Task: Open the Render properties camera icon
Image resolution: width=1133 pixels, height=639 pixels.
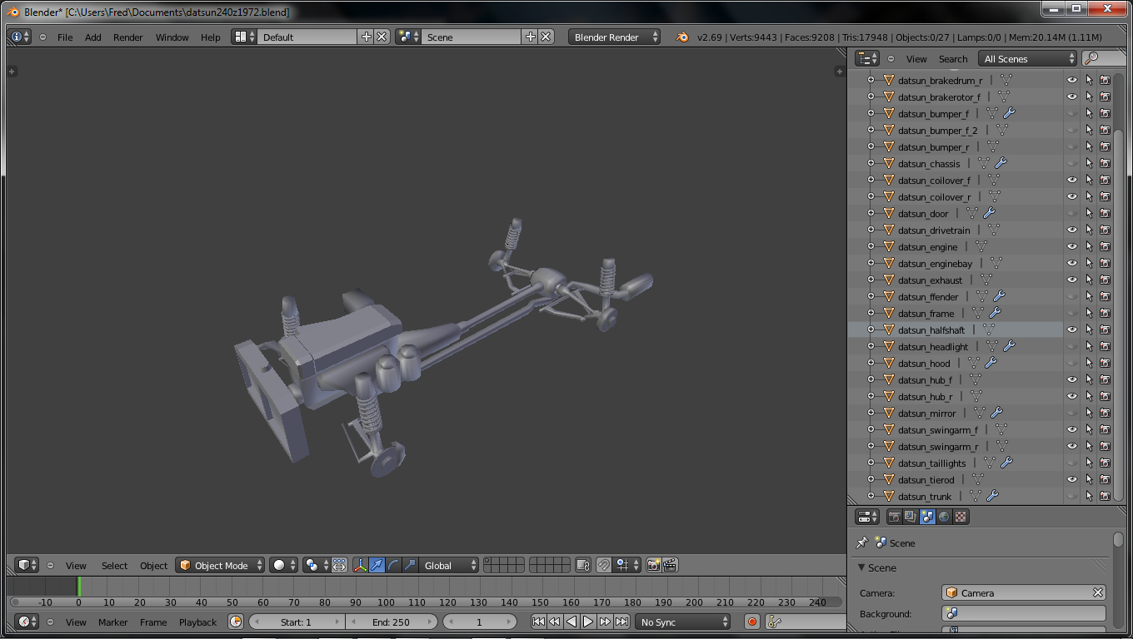Action: tap(894, 517)
